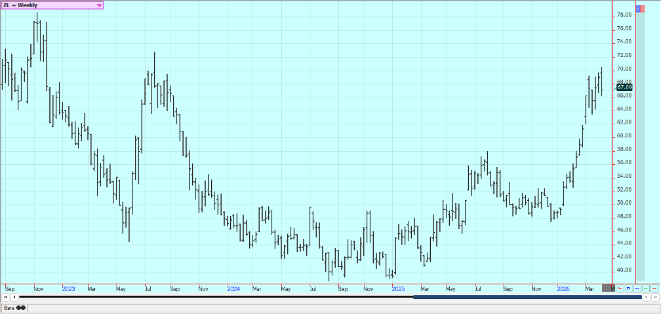This screenshot has width=661, height=314.
Task: Click the 67.09 current price label
Action: 624,87
